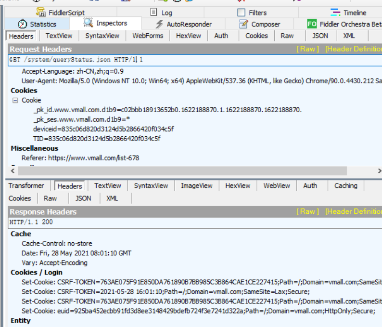Image resolution: width=382 pixels, height=327 pixels.
Task: Click the Log document icon
Action: pos(153,12)
